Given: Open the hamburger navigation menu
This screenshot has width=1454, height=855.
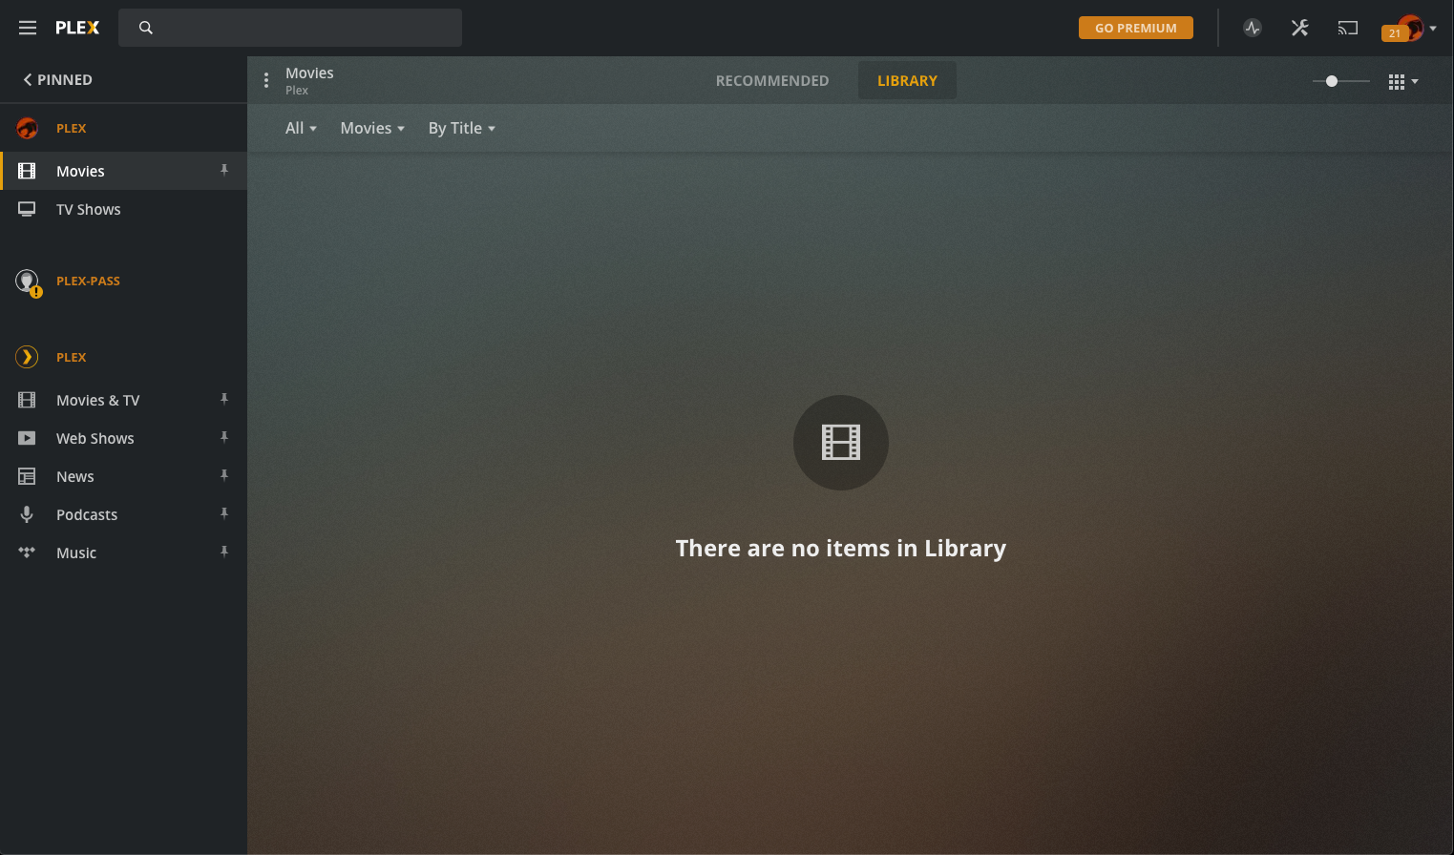Looking at the screenshot, I should click(x=28, y=28).
